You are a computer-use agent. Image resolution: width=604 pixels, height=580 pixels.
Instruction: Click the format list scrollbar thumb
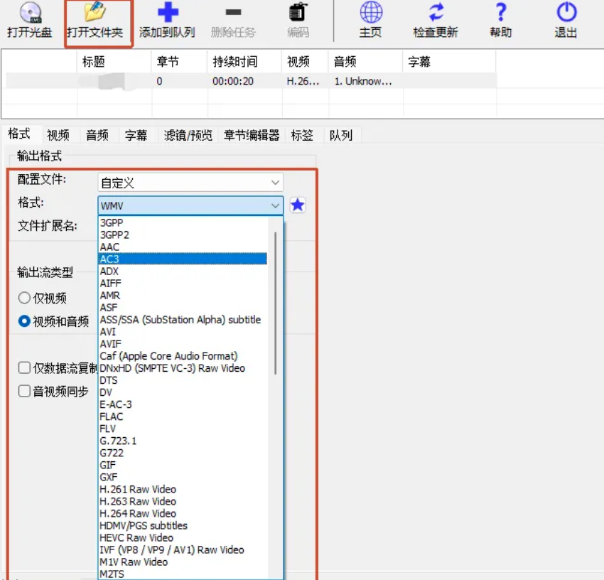tap(276, 303)
